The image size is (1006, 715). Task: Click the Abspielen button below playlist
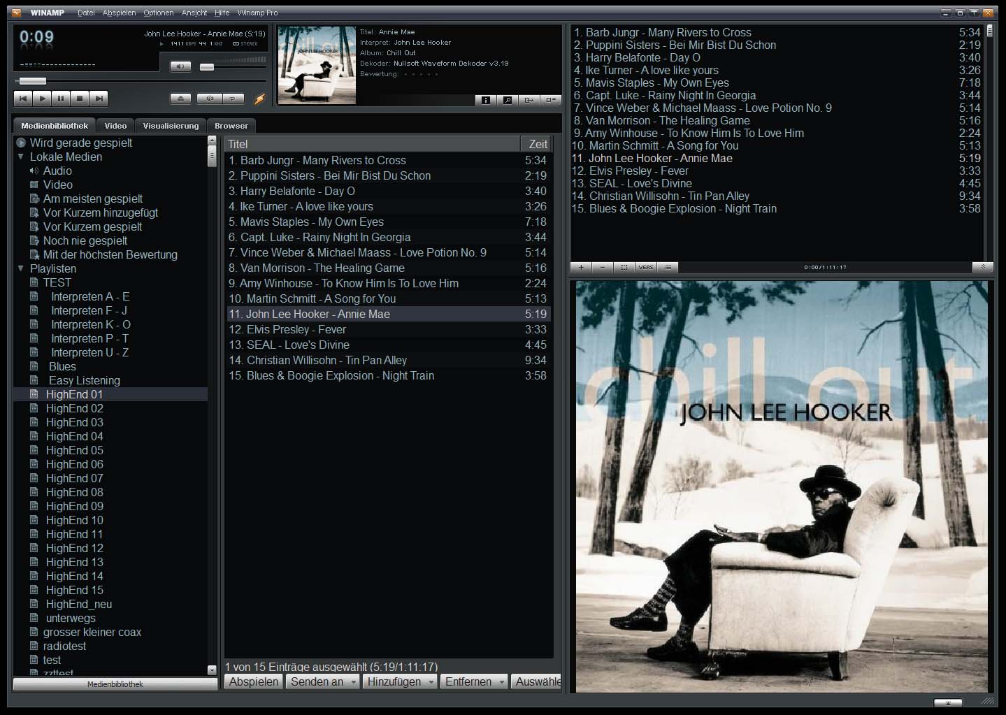[254, 681]
